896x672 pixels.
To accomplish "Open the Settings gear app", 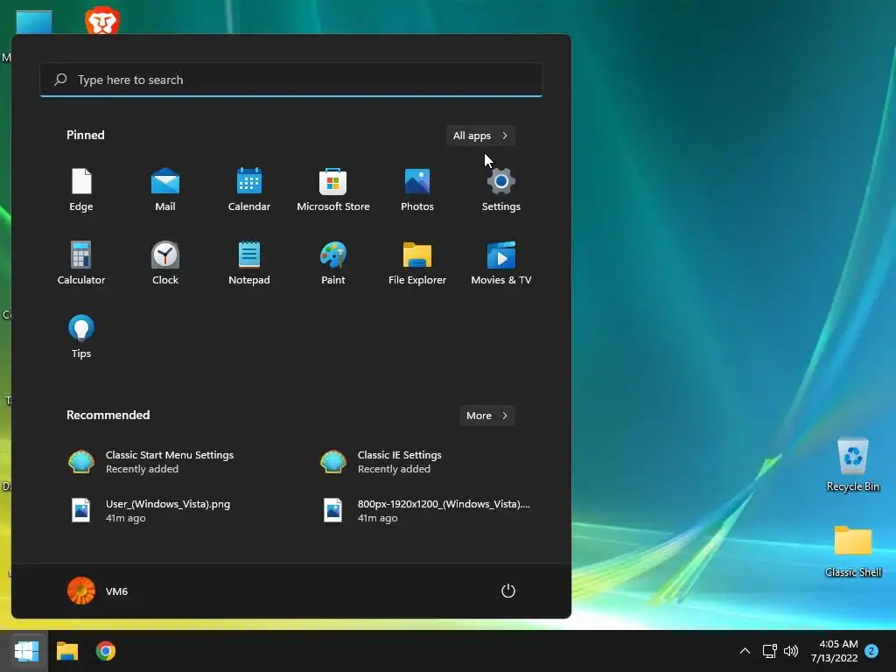I will tap(501, 190).
